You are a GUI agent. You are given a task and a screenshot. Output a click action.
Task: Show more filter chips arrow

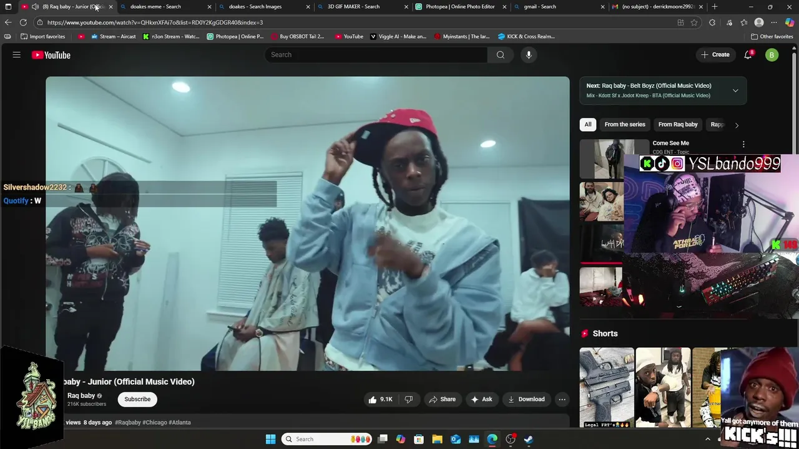point(737,125)
